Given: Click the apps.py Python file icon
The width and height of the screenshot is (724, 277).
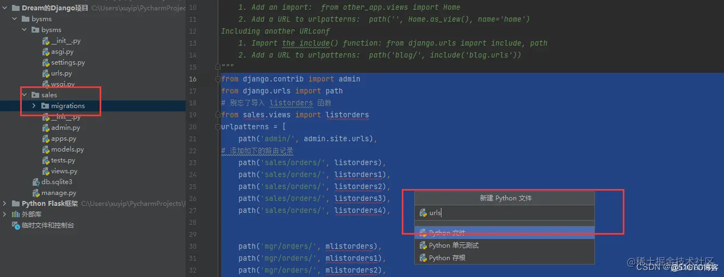Looking at the screenshot, I should (46, 138).
